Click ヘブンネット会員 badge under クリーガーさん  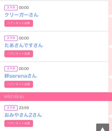(x=19, y=23)
